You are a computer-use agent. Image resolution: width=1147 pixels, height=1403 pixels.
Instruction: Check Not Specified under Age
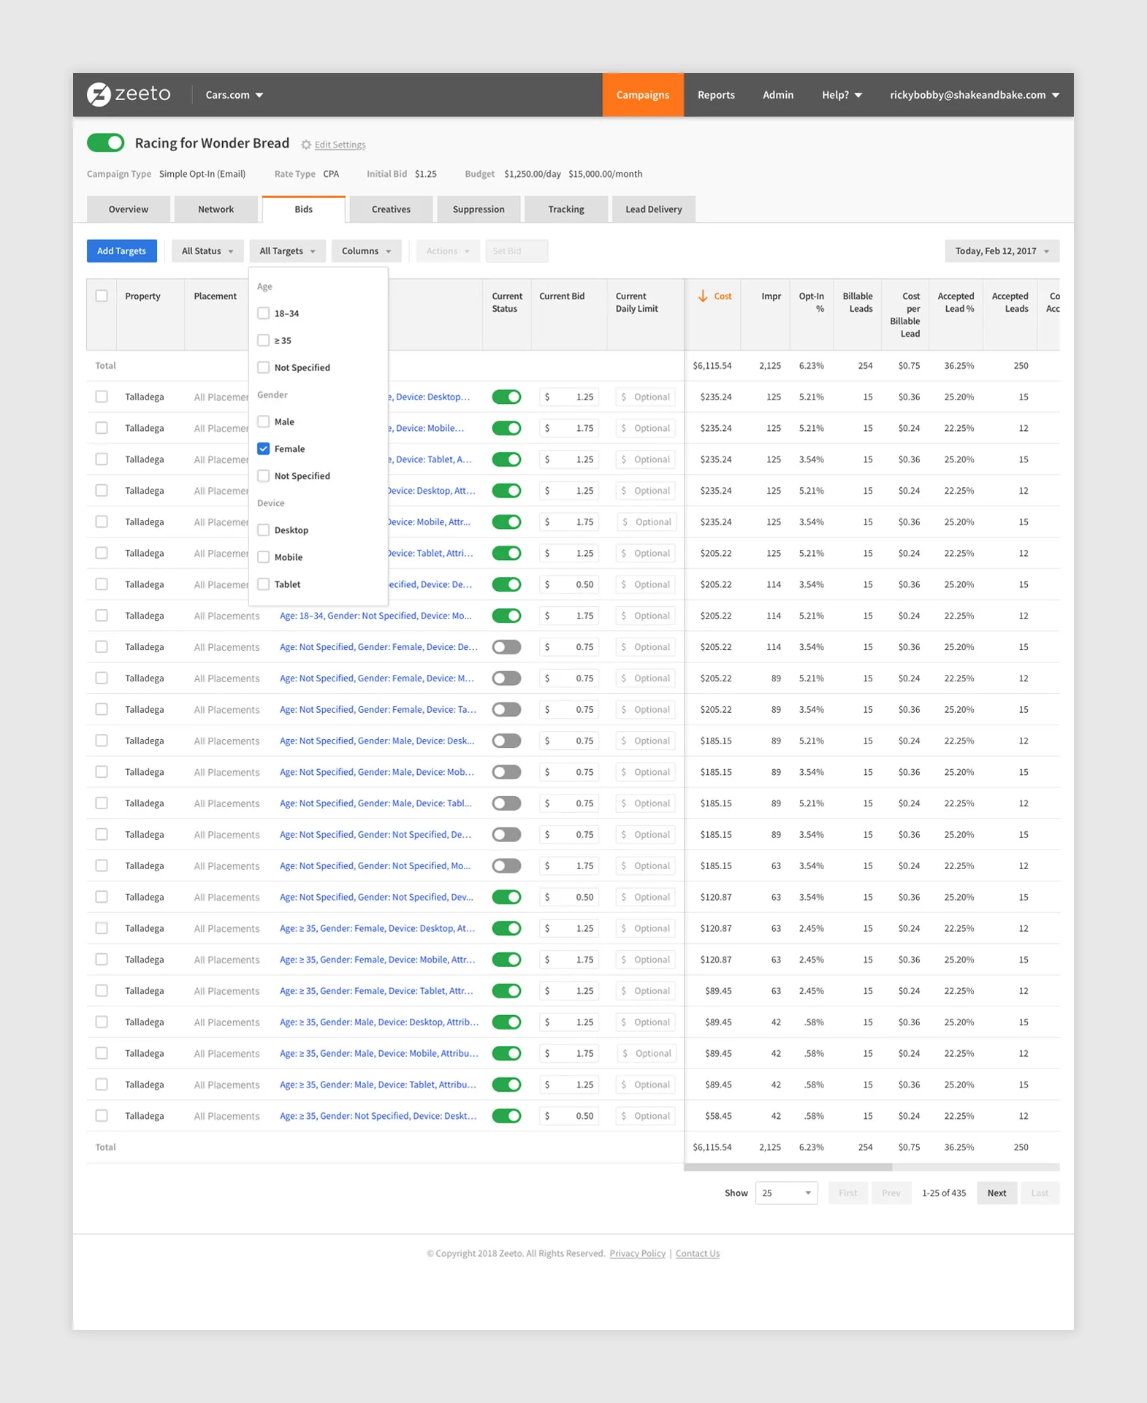pos(264,367)
